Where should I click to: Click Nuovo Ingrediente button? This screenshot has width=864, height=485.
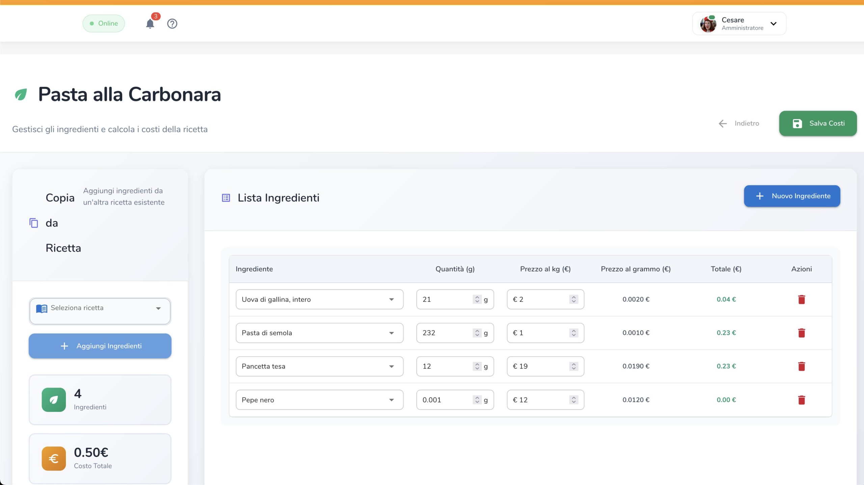792,196
